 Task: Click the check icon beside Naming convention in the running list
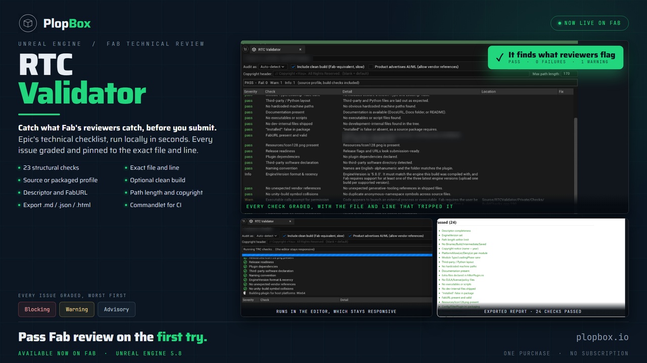click(x=245, y=275)
